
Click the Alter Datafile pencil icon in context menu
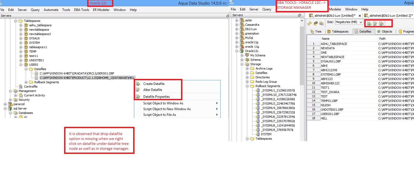[138, 90]
